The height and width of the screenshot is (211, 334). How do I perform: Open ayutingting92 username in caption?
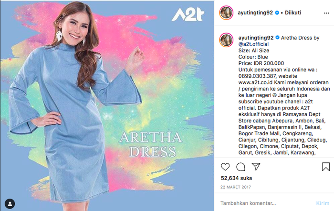click(x=256, y=38)
